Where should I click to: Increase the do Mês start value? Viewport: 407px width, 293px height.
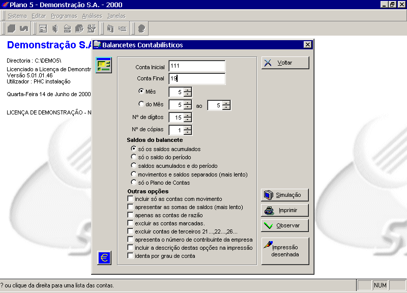click(187, 102)
